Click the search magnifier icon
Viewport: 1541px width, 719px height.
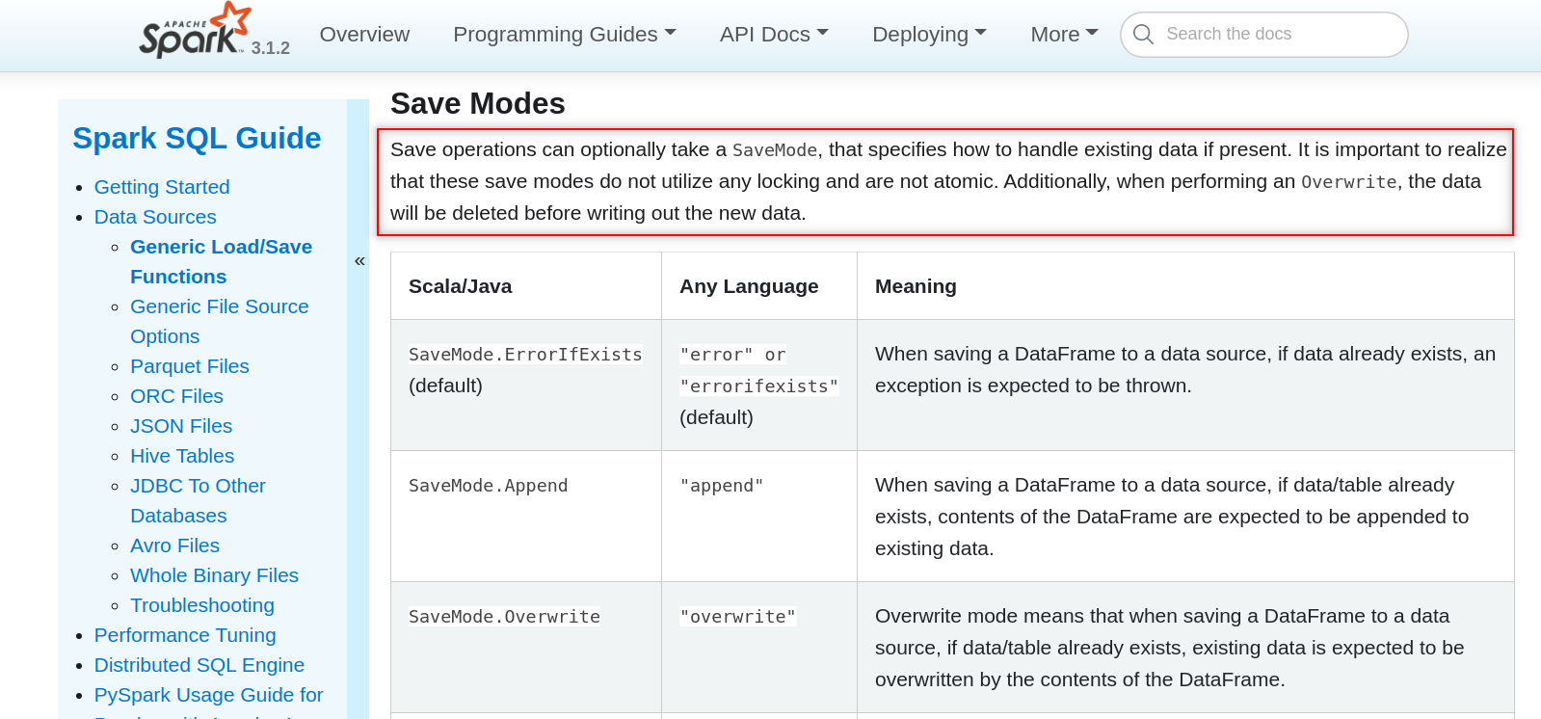(1144, 35)
